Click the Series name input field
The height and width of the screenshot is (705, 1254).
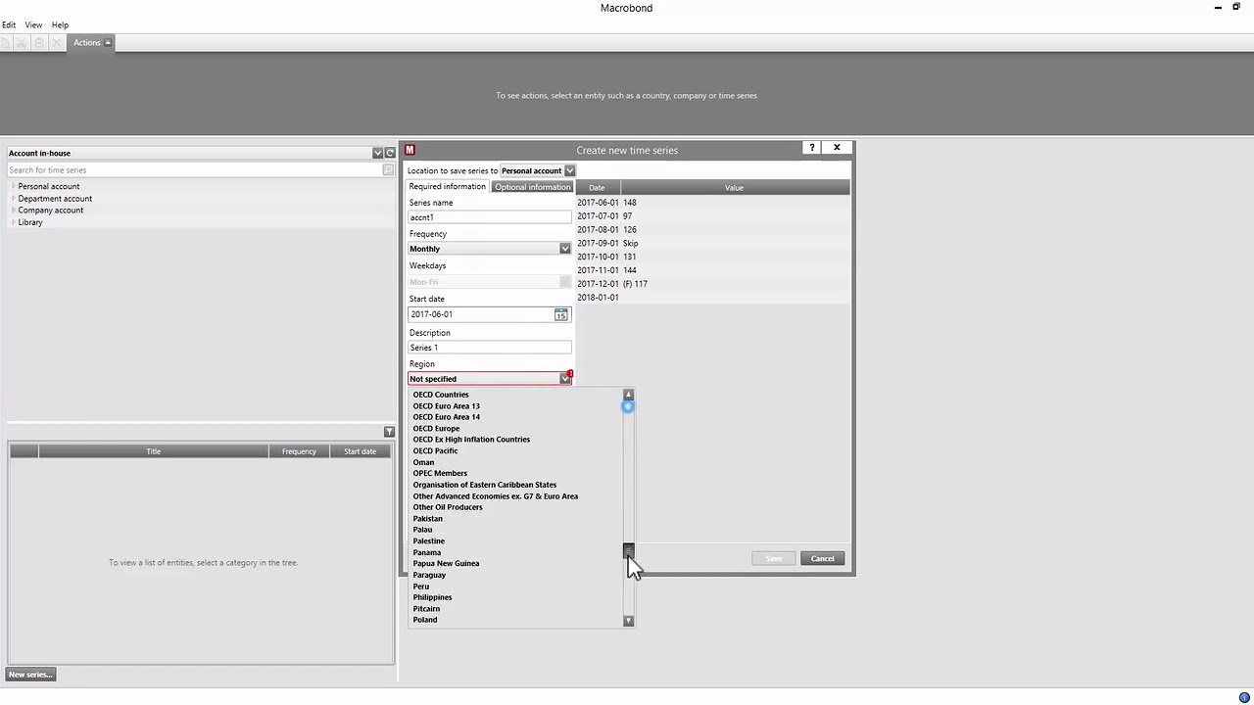click(x=489, y=217)
